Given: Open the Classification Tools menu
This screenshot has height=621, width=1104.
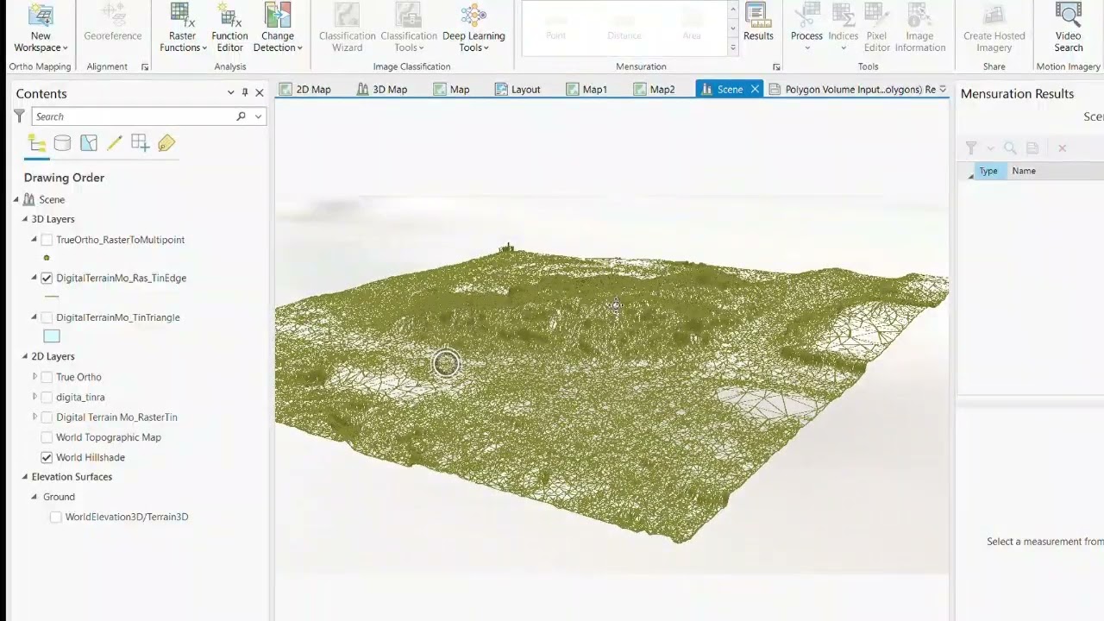Looking at the screenshot, I should tap(409, 29).
